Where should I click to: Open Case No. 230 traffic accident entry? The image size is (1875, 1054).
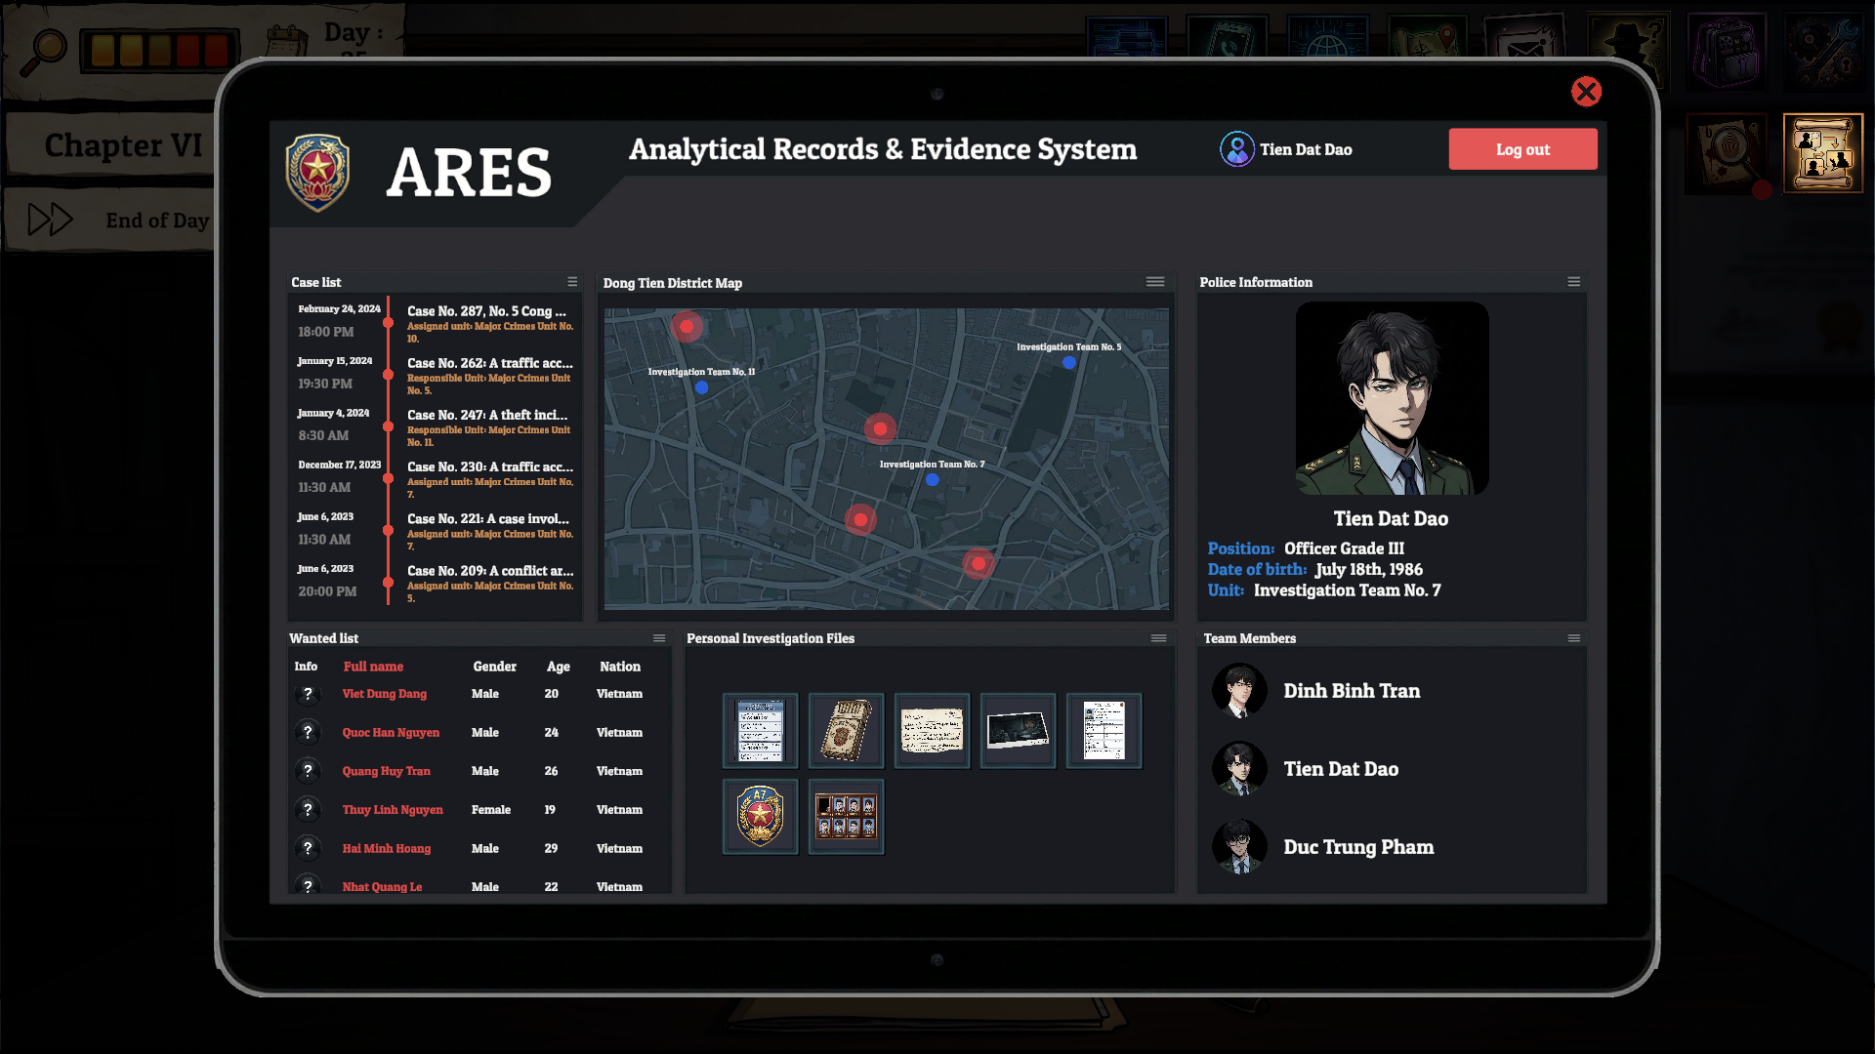[436, 479]
